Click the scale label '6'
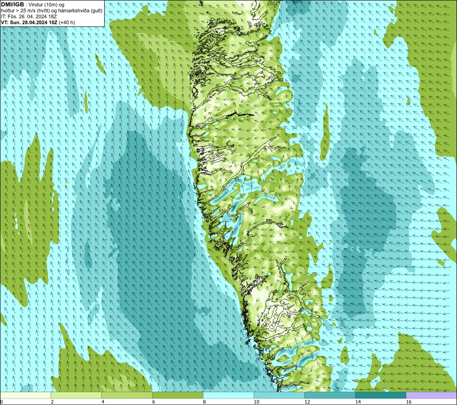457x405 pixels. click(154, 402)
